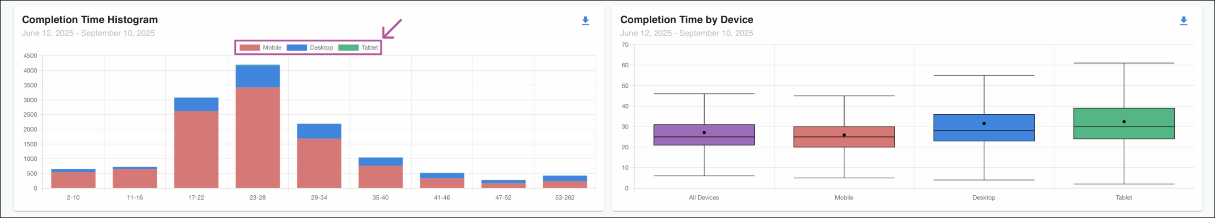Select the blue Desktop box plot
The height and width of the screenshot is (218, 1215).
(x=984, y=136)
